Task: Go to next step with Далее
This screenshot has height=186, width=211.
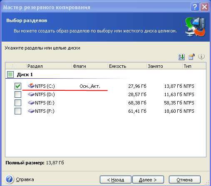Action: tap(148, 180)
